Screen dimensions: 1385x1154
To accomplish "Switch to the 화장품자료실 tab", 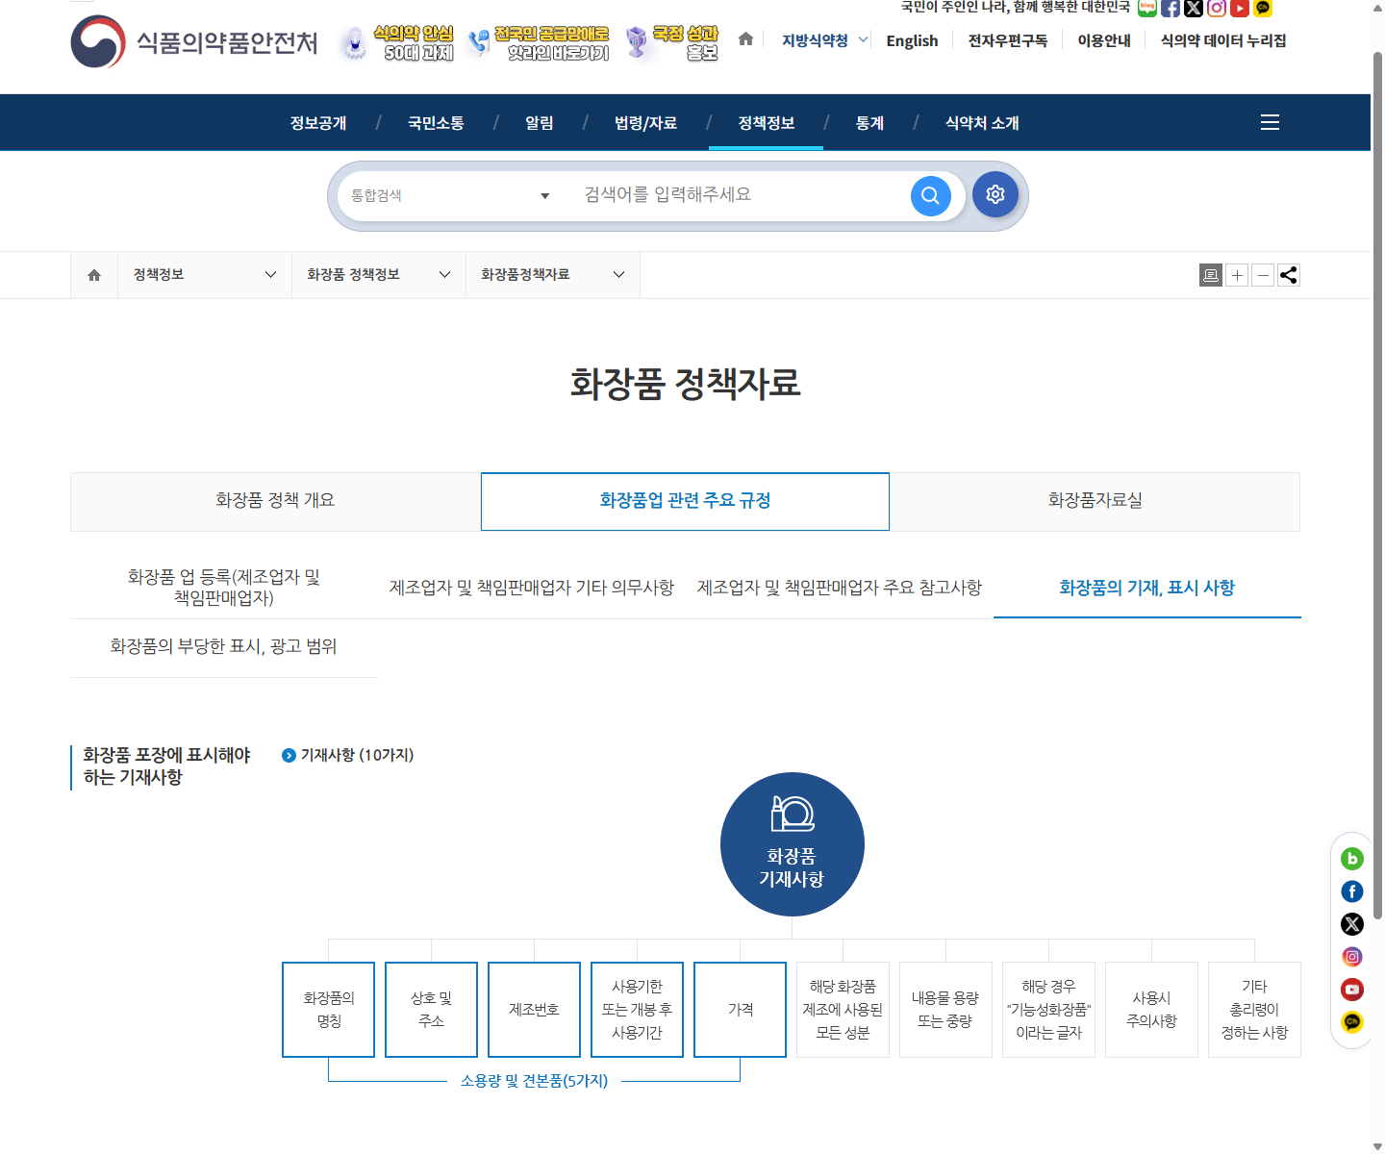I will pos(1095,501).
